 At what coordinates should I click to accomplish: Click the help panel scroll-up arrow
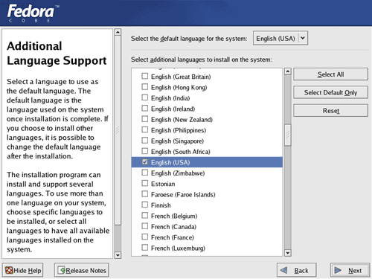coord(118,32)
